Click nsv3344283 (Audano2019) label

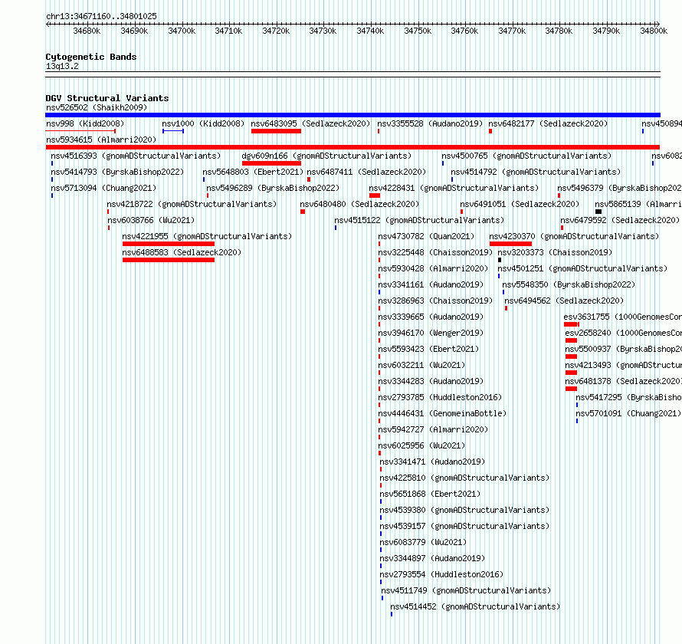pos(431,381)
